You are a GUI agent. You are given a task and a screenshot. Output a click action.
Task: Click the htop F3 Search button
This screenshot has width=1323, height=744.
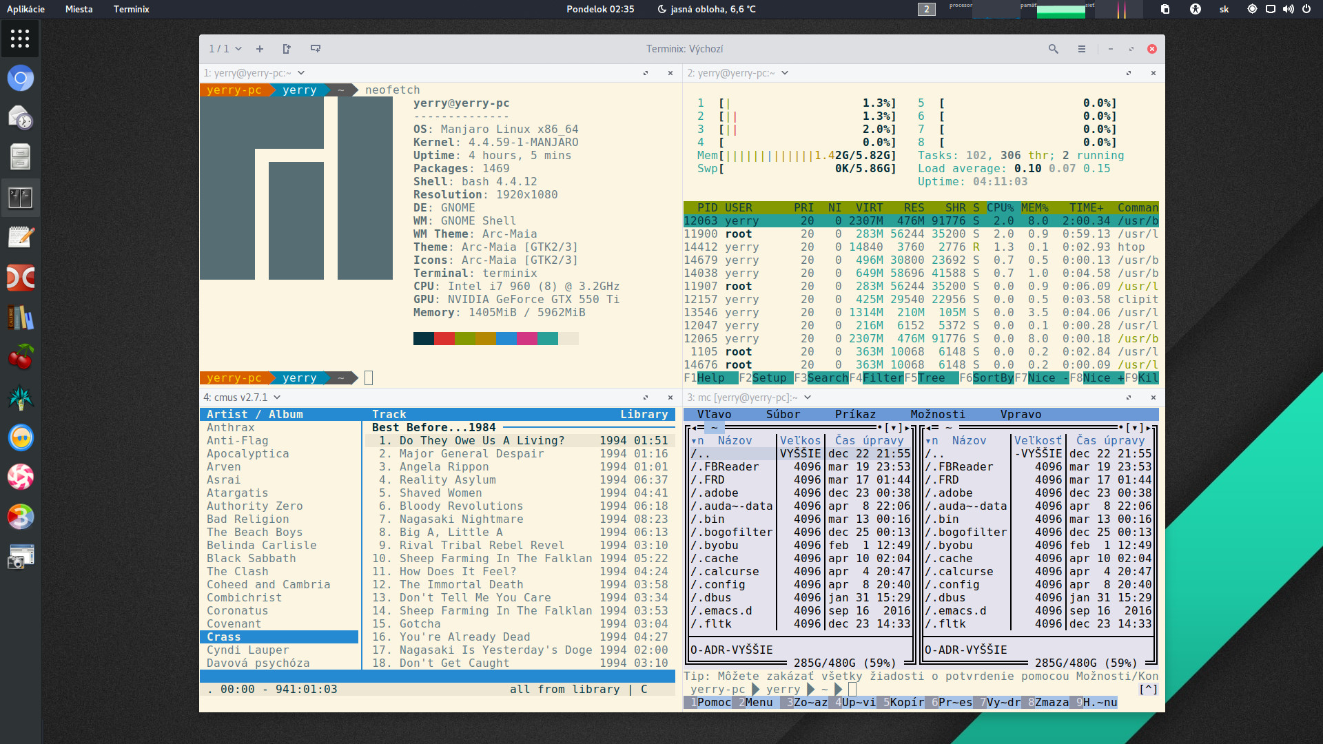(x=821, y=378)
